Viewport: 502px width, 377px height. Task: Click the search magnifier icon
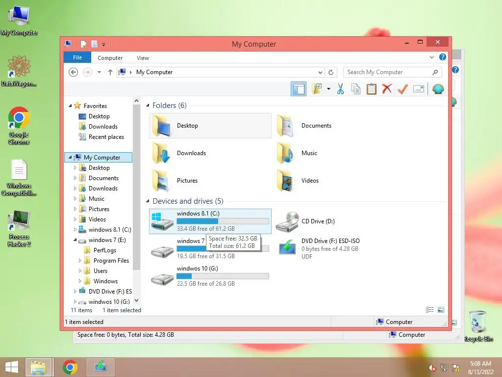435,73
